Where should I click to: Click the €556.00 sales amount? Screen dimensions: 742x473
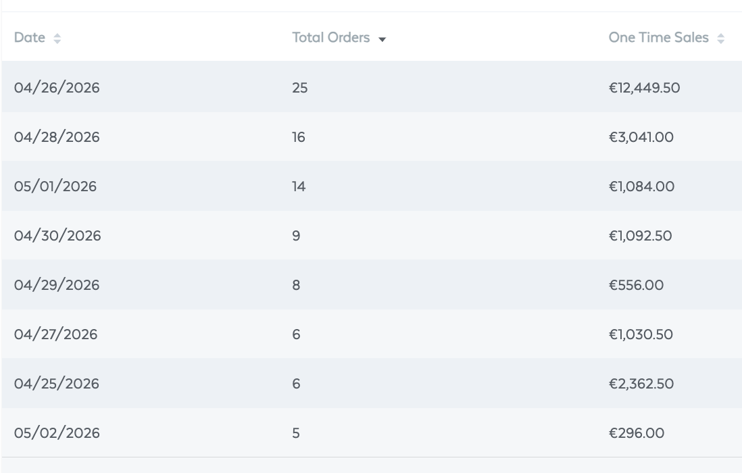(636, 284)
